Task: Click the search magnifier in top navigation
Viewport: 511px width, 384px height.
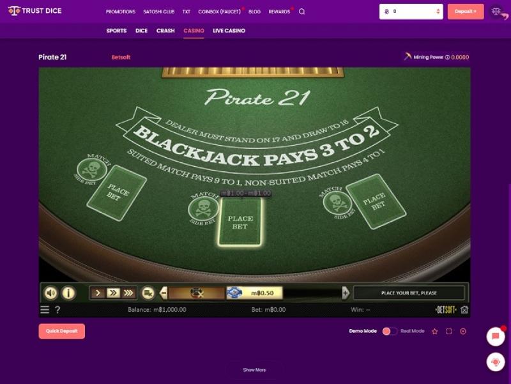Action: (301, 12)
